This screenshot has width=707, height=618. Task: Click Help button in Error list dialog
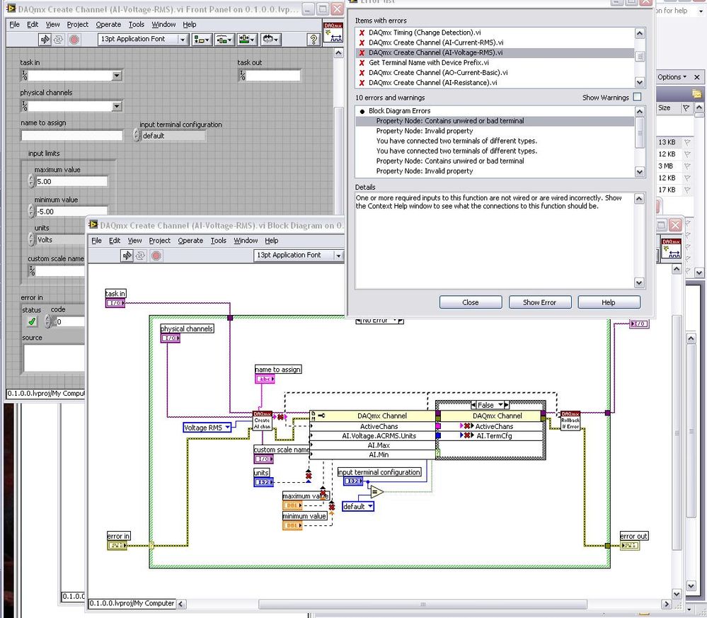608,302
